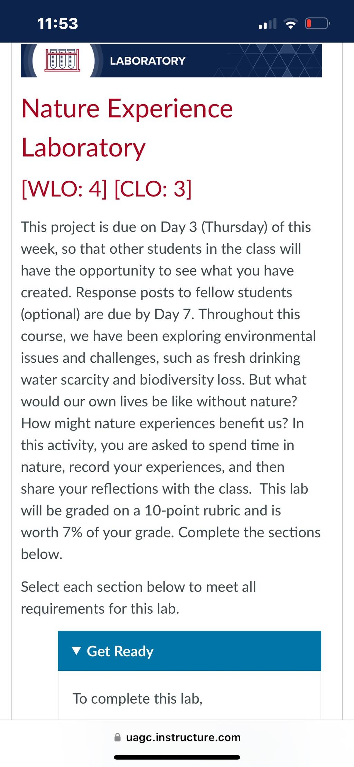Tap 'Select each section below' instruction text
This screenshot has height=767, width=354.
138,598
